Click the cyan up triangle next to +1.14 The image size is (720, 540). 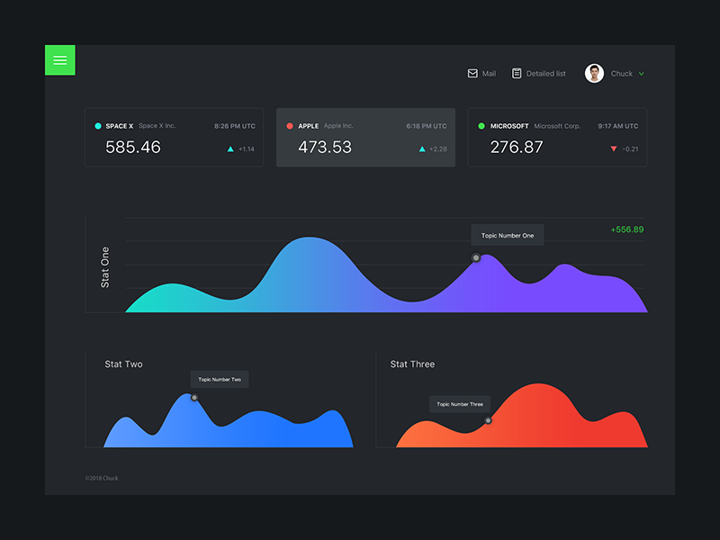230,148
